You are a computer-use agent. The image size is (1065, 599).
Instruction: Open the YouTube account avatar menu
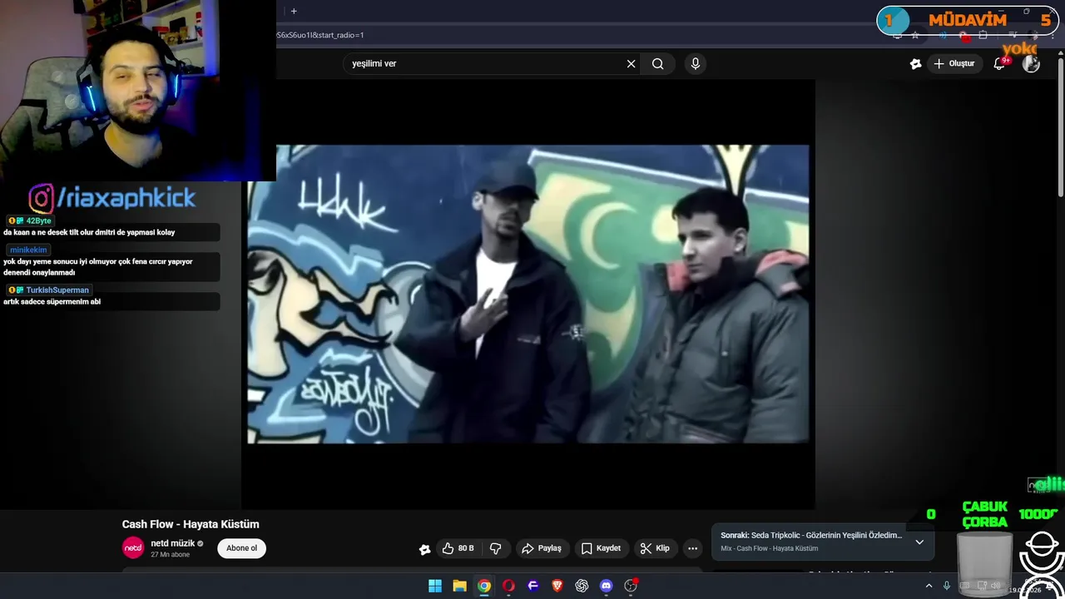click(1031, 64)
